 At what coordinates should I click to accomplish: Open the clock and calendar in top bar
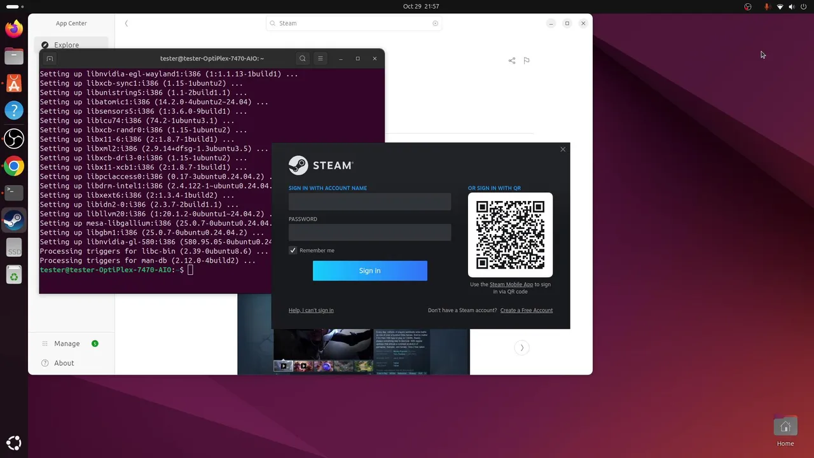(421, 6)
